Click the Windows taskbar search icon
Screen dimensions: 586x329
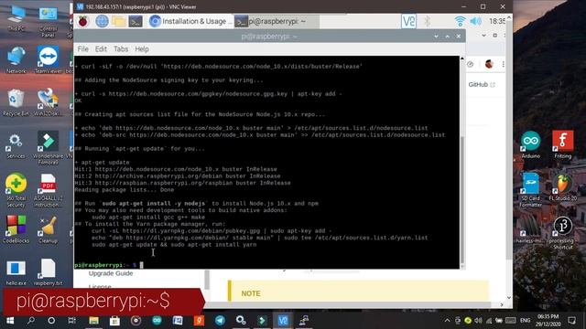(x=31, y=321)
